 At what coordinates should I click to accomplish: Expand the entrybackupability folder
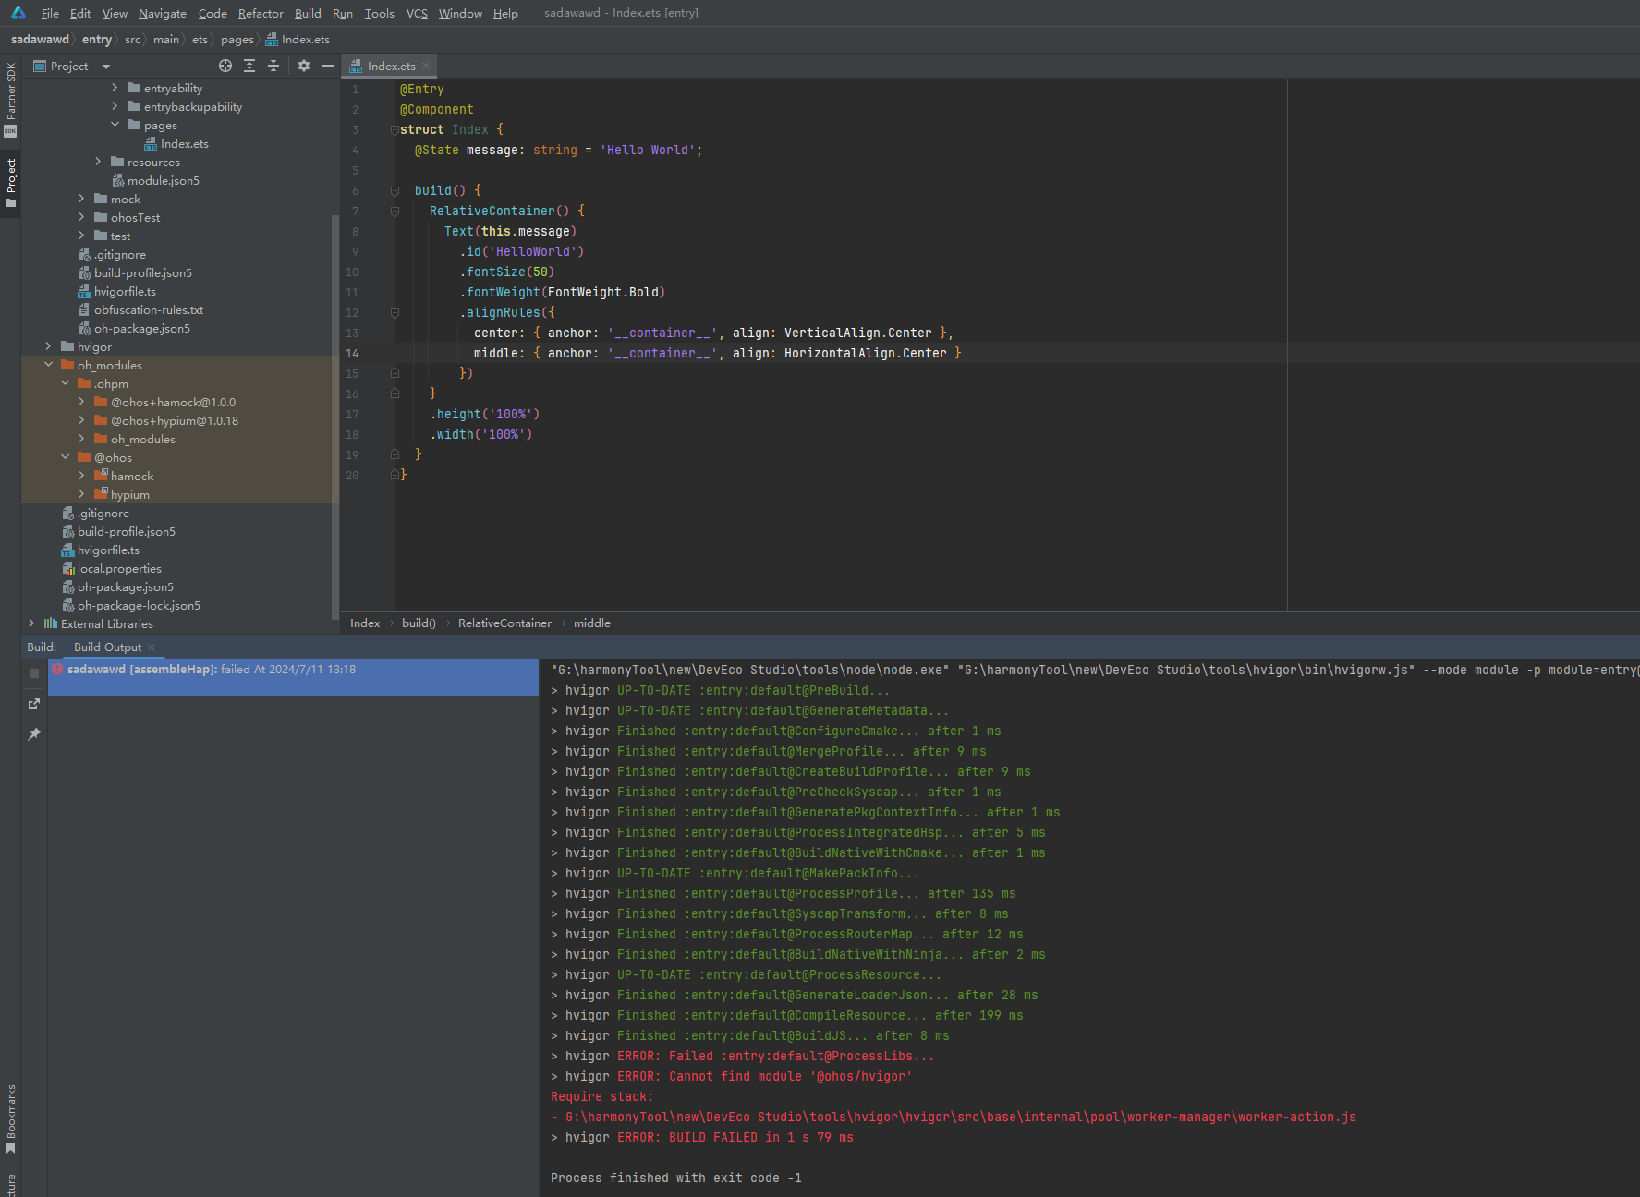(x=115, y=106)
